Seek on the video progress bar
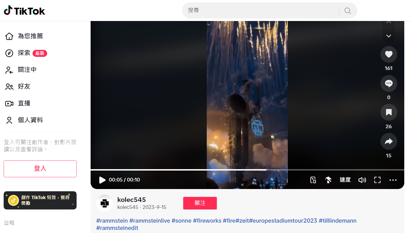 pos(247,170)
